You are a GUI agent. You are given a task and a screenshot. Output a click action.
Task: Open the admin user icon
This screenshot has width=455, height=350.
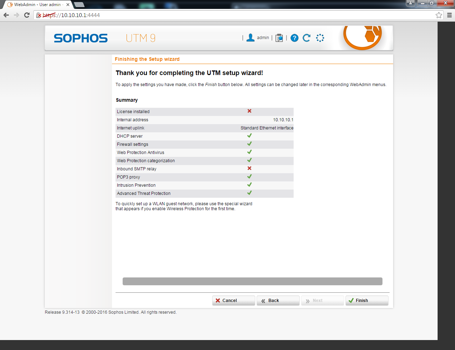[251, 38]
